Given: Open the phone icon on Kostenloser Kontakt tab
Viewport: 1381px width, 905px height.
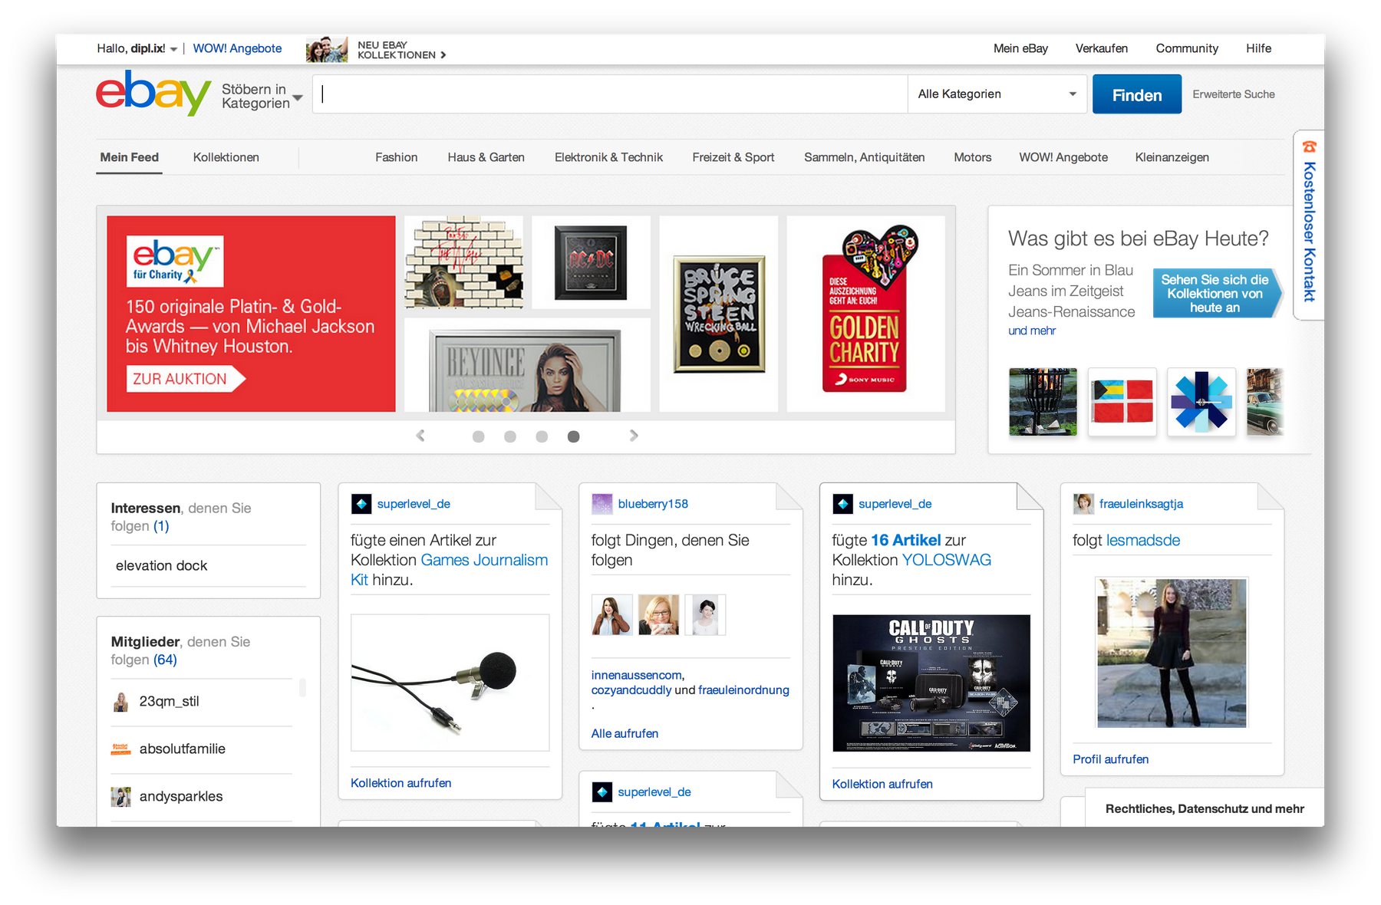Looking at the screenshot, I should coord(1310,146).
